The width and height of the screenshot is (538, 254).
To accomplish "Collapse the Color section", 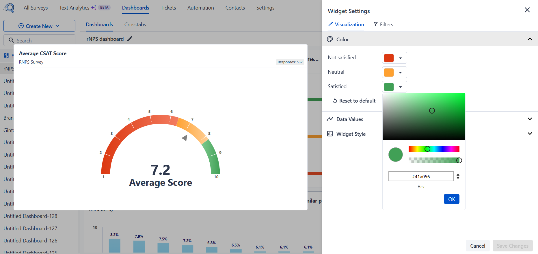I will point(530,39).
